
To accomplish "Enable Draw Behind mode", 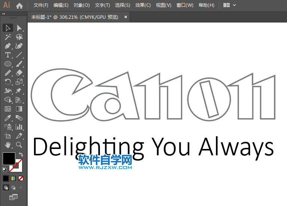I will coord(13,188).
